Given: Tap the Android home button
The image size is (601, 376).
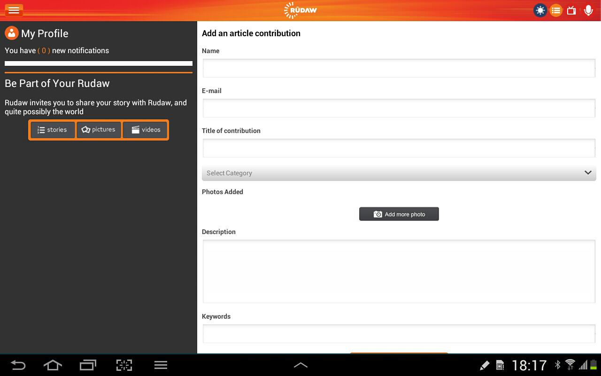Looking at the screenshot, I should 53,365.
